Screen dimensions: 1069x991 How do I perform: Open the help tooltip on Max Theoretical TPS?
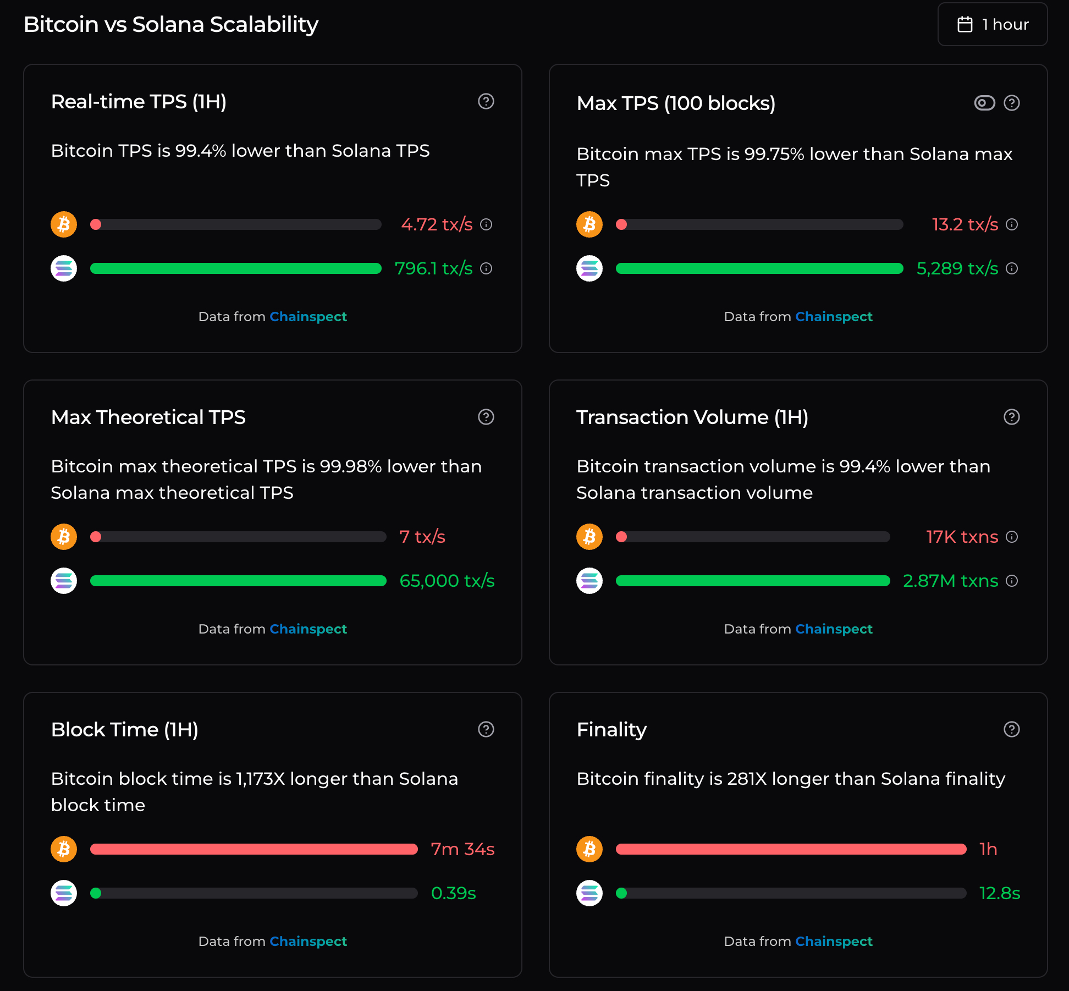coord(486,417)
